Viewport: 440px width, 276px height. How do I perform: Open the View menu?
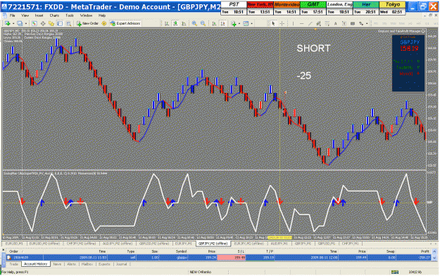tap(25, 15)
